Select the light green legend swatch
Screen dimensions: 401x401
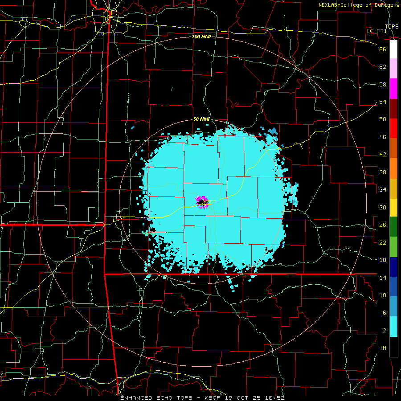tap(393, 247)
